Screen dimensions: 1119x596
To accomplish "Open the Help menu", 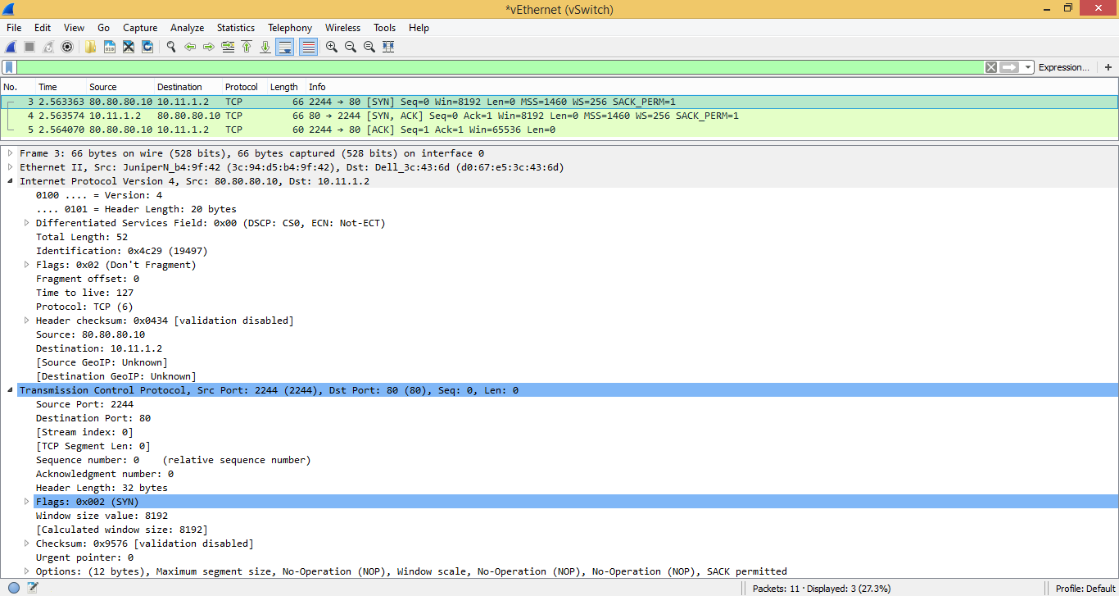I will click(x=419, y=28).
